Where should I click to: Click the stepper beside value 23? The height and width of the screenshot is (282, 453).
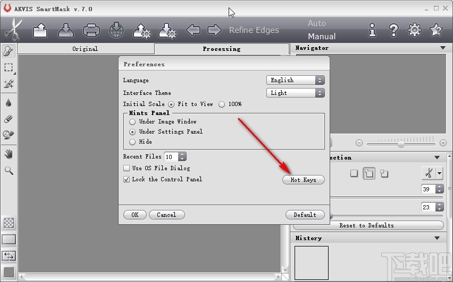[439, 207]
